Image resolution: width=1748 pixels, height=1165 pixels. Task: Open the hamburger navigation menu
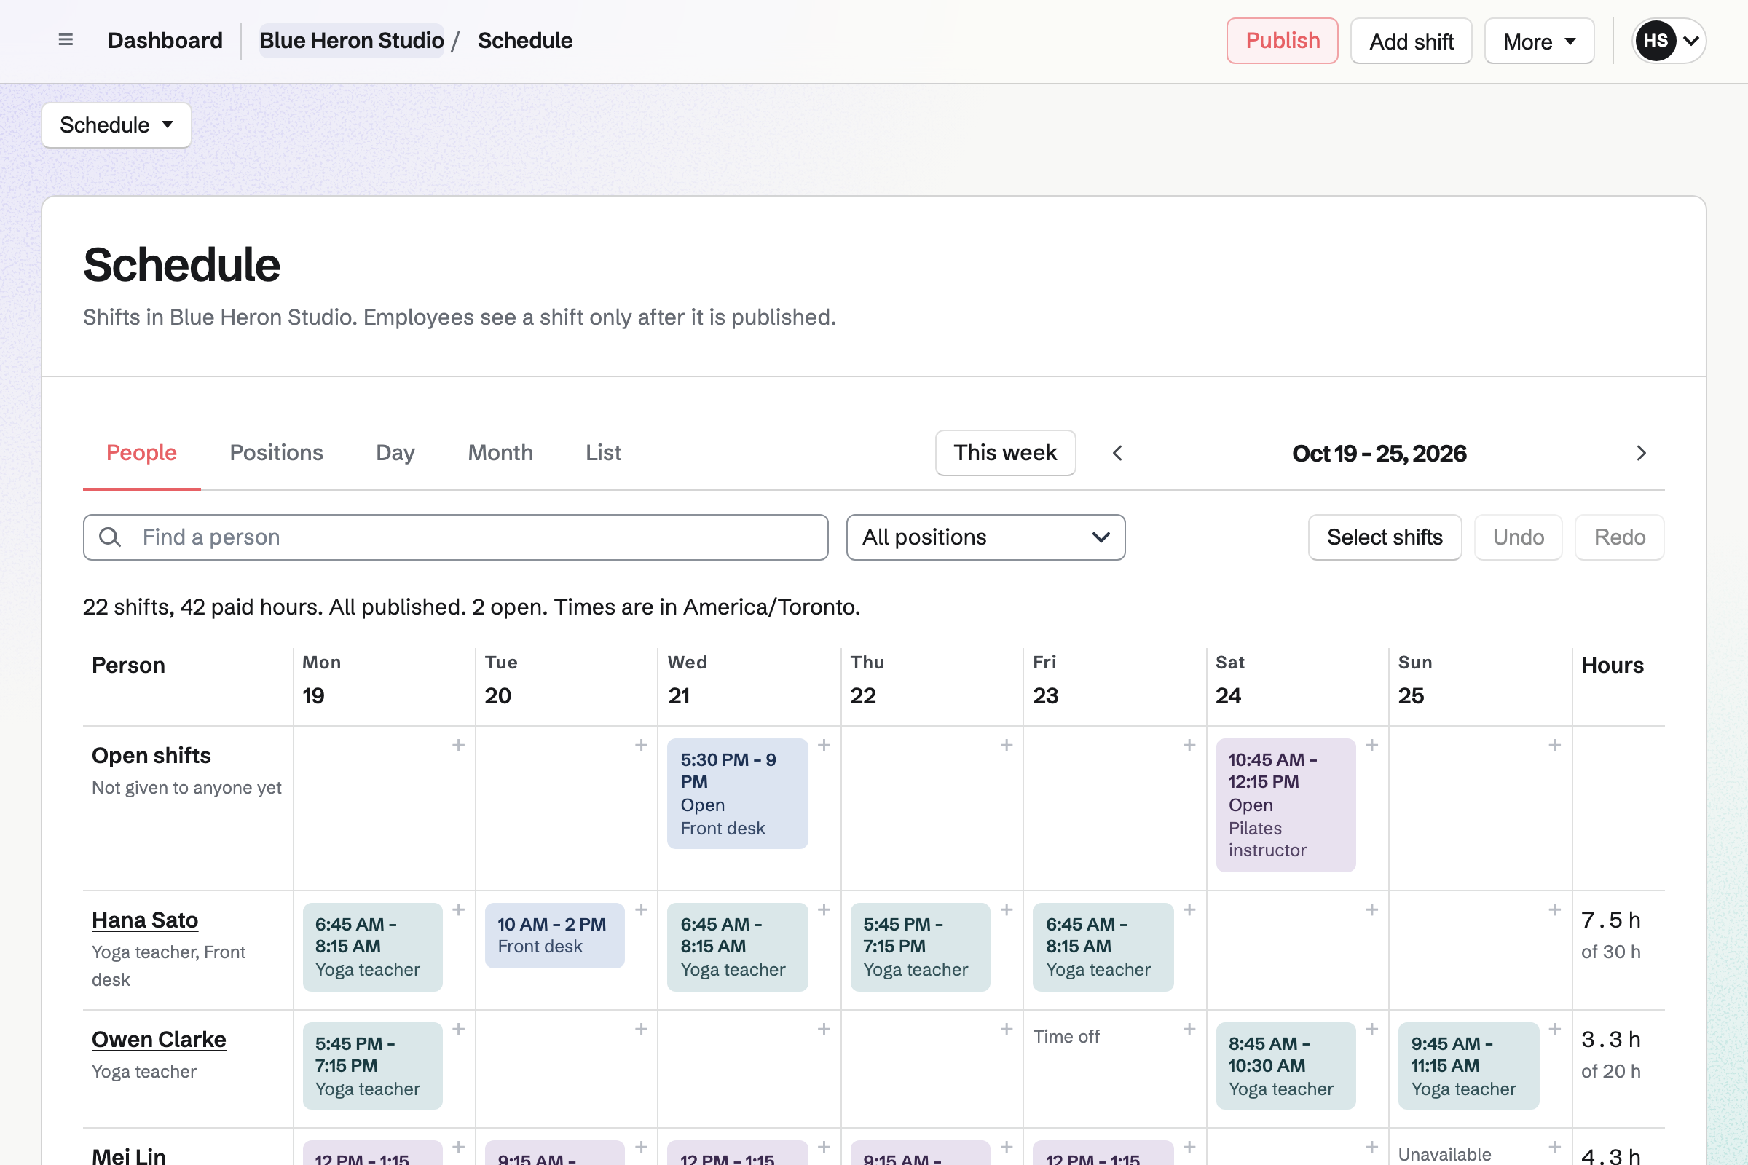click(66, 40)
